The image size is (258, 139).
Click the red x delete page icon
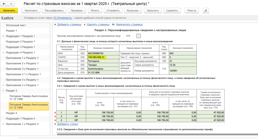click(x=85, y=24)
